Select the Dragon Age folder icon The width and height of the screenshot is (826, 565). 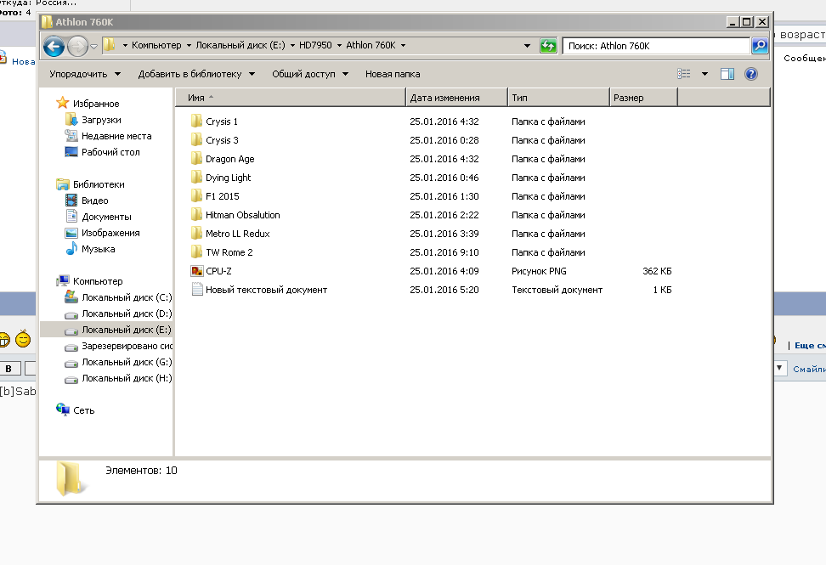click(x=196, y=159)
